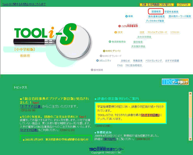Viewport: 193px width, 155px height.
Task: Open TRC担当者紹介 link
Action: (134, 65)
